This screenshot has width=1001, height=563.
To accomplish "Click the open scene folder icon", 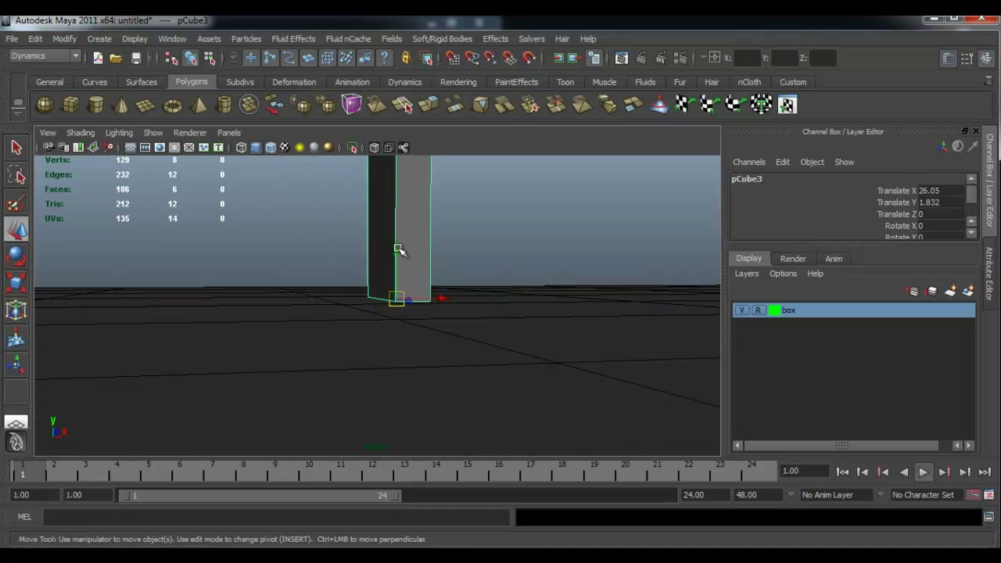I will 116,58.
